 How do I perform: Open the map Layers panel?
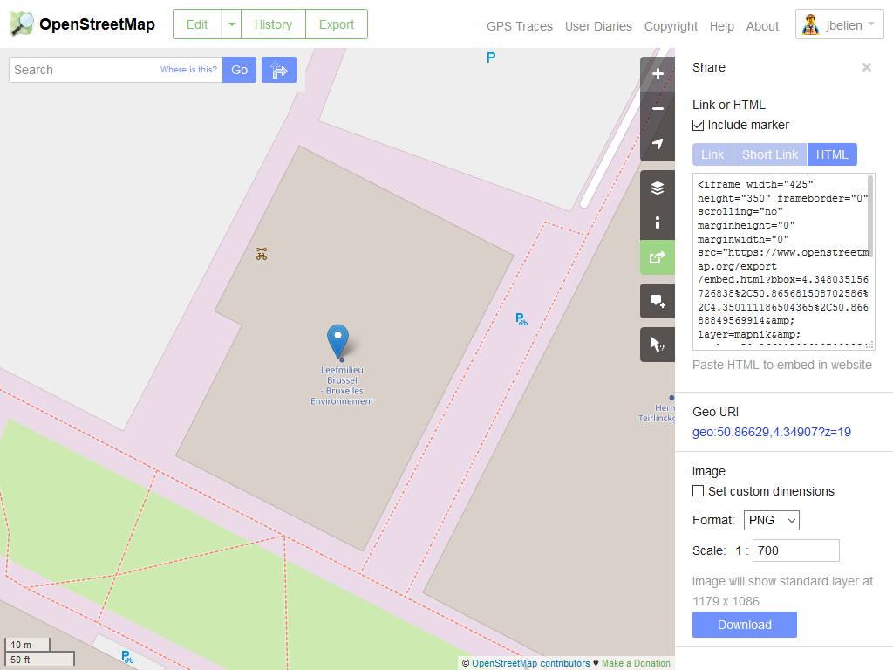click(658, 188)
